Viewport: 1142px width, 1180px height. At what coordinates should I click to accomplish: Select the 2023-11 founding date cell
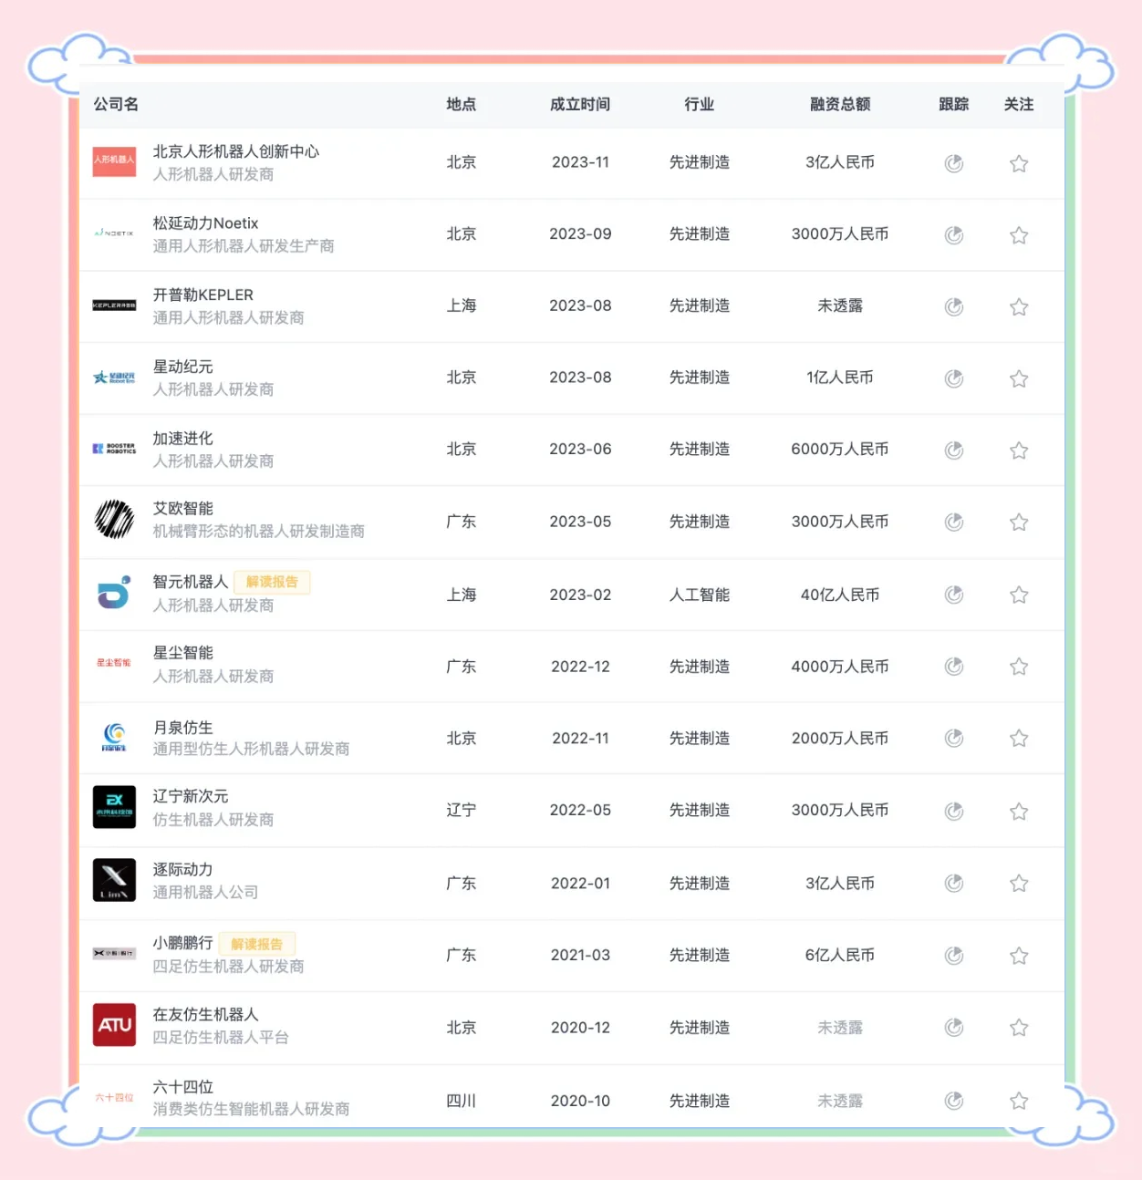click(580, 162)
